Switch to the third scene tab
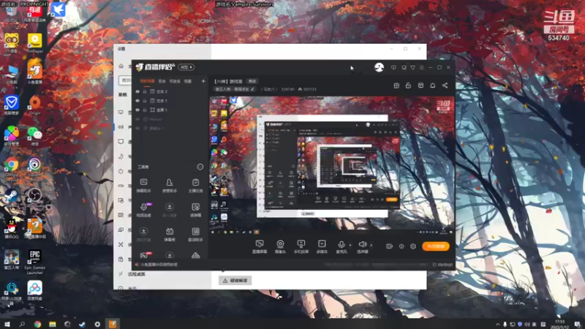Image resolution: width=585 pixels, height=329 pixels. pyautogui.click(x=175, y=81)
